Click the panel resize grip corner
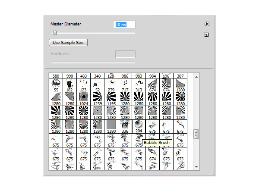Image resolution: width=259 pixels, height=194 pixels. [x=212, y=173]
